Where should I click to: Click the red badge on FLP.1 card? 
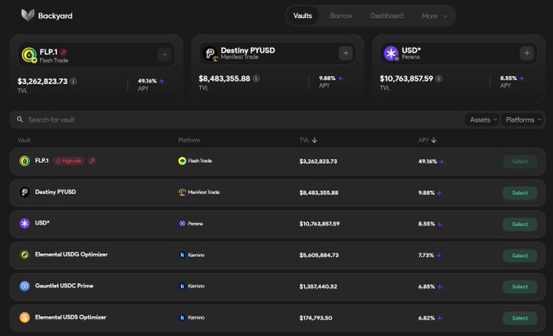point(63,52)
